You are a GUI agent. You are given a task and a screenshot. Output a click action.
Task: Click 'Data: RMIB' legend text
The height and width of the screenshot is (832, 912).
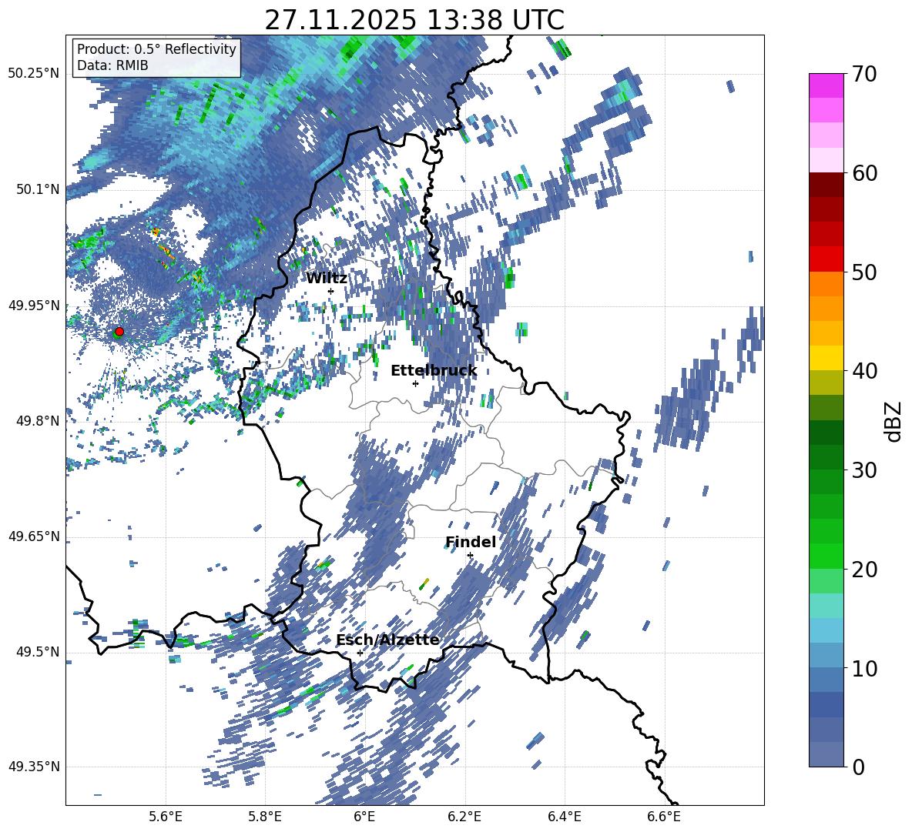point(112,65)
